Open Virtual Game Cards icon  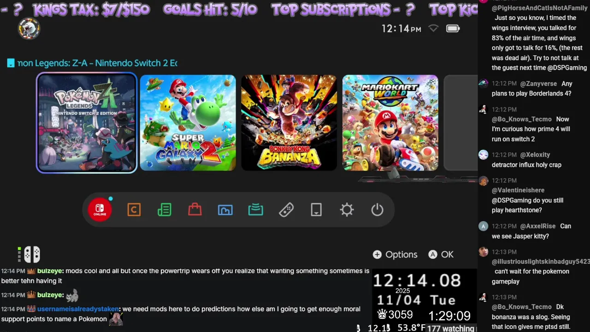pyautogui.click(x=316, y=210)
